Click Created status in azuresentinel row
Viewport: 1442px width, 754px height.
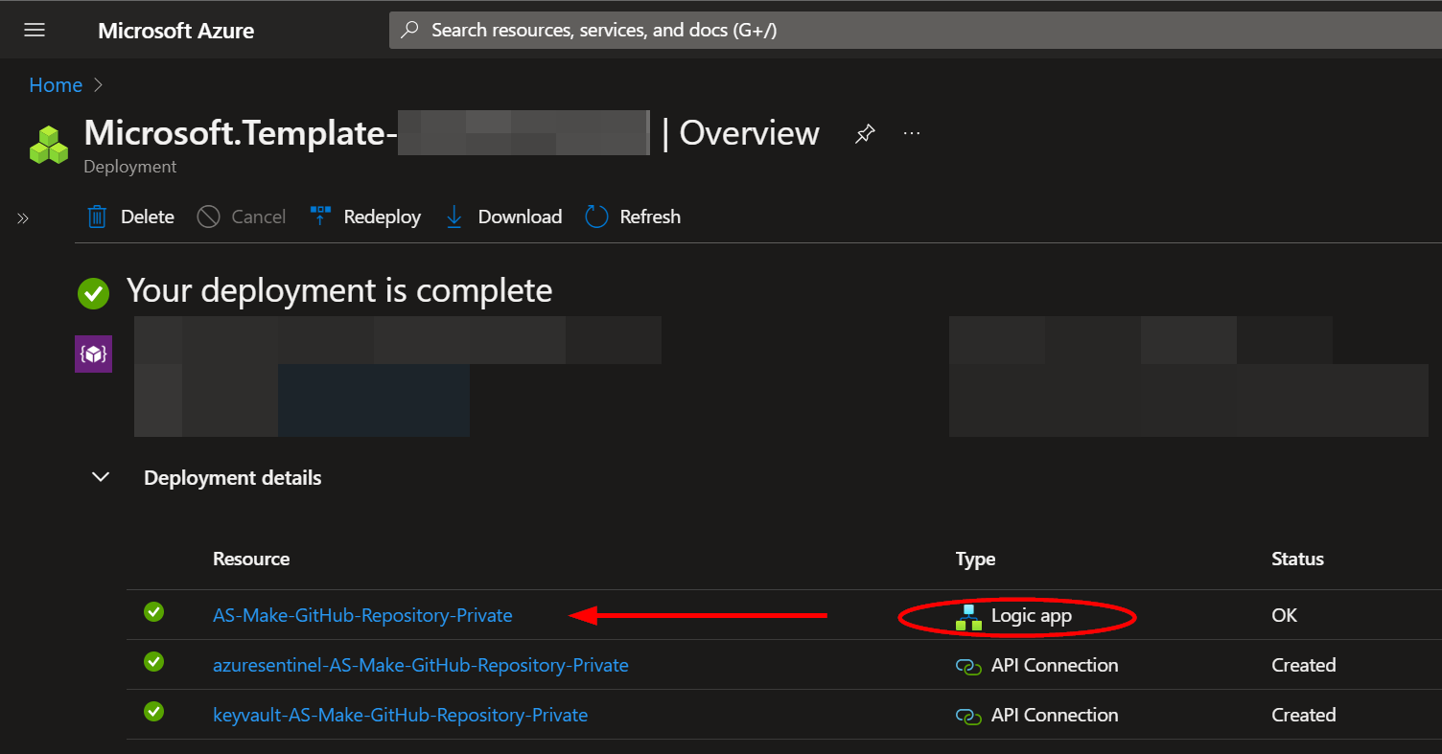point(1304,665)
